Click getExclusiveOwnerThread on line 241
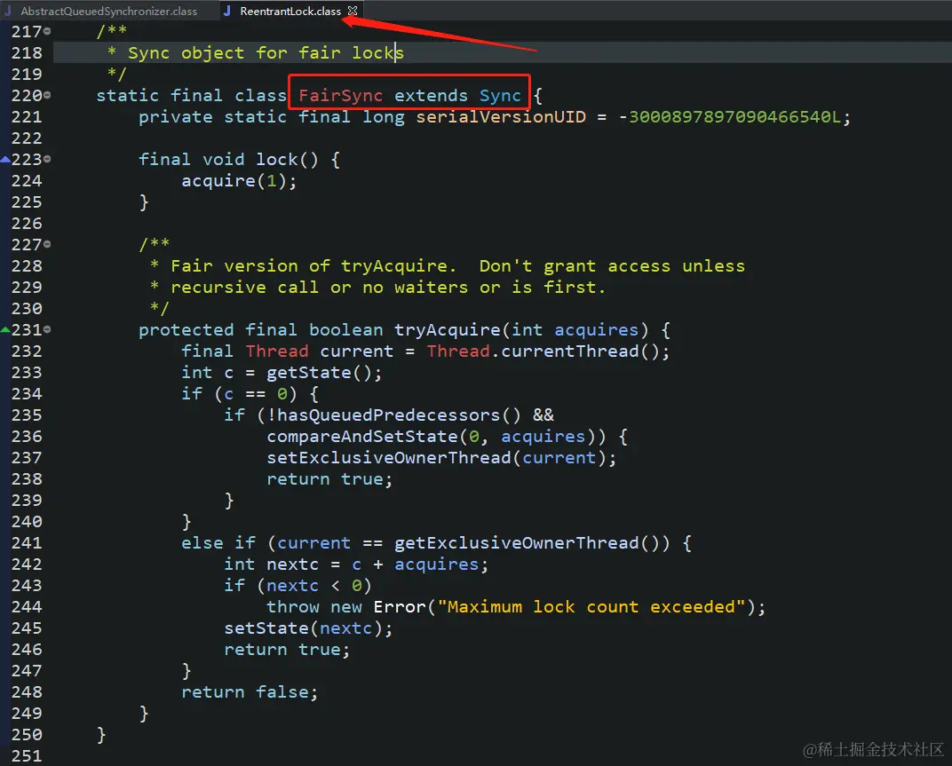952x766 pixels. tap(516, 542)
